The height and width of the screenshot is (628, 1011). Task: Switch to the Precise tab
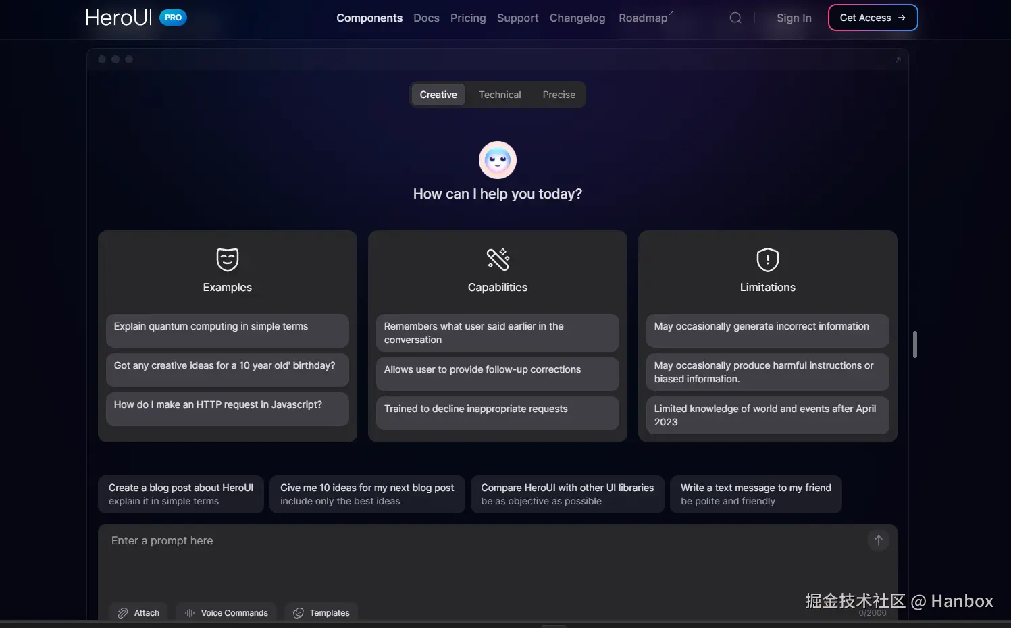559,95
